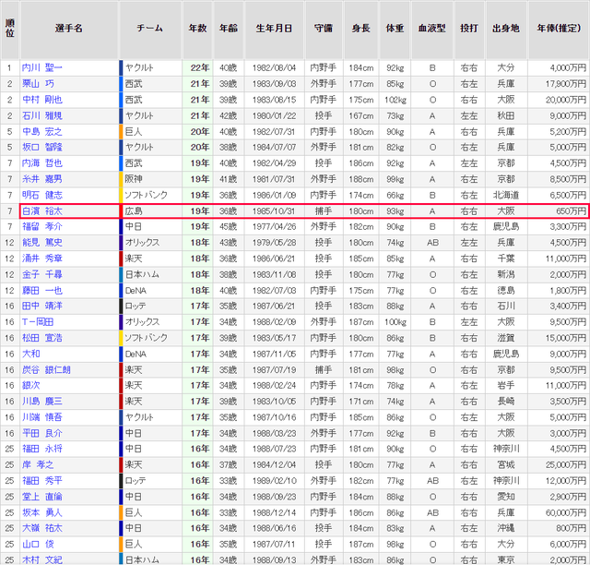
Task: Click the 血液型 column header
Action: point(432,29)
